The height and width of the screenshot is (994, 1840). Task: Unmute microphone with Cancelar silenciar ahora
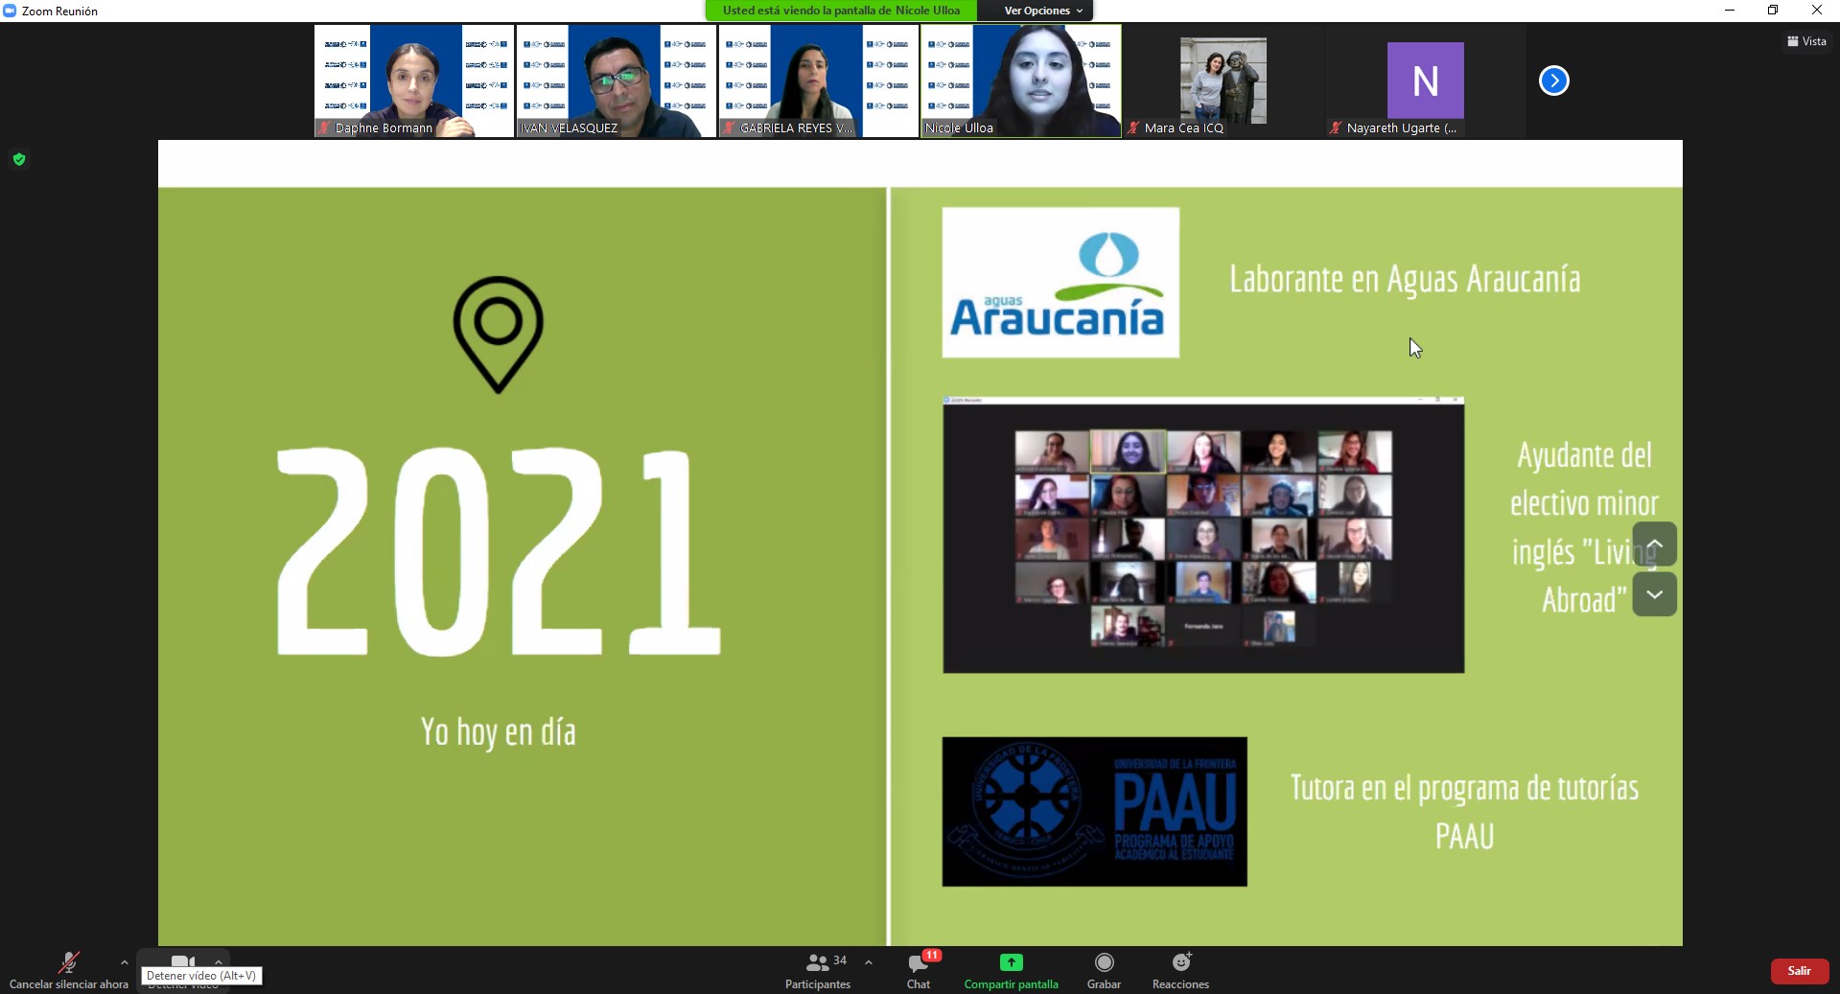(x=68, y=969)
